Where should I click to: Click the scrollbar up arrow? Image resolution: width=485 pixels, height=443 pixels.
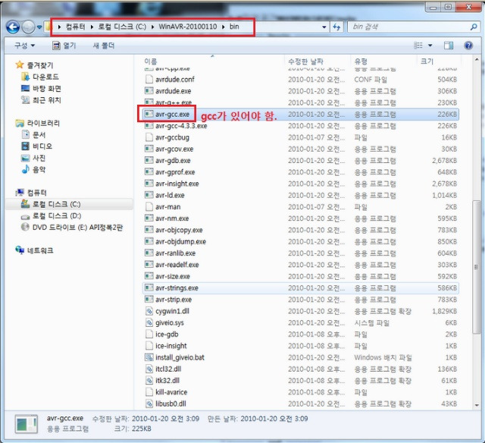click(477, 59)
